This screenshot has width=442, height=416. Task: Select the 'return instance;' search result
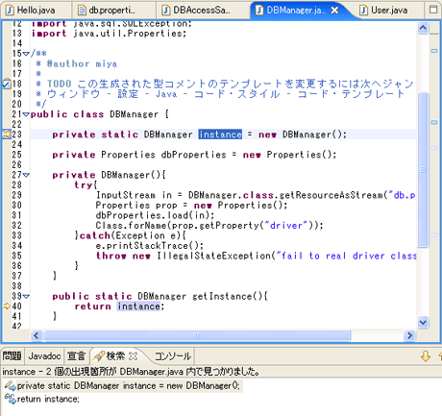point(48,399)
